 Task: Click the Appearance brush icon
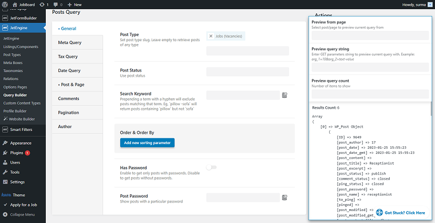5,143
